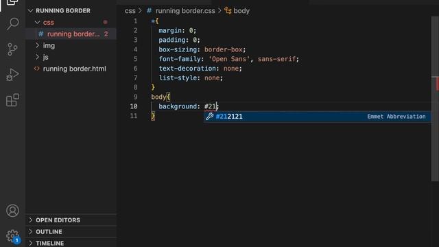Viewport: 439px width, 247px height.
Task: Click line number 1 in the gutter
Action: point(136,21)
